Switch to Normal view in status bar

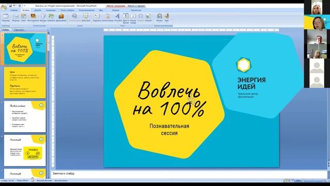click(286, 181)
